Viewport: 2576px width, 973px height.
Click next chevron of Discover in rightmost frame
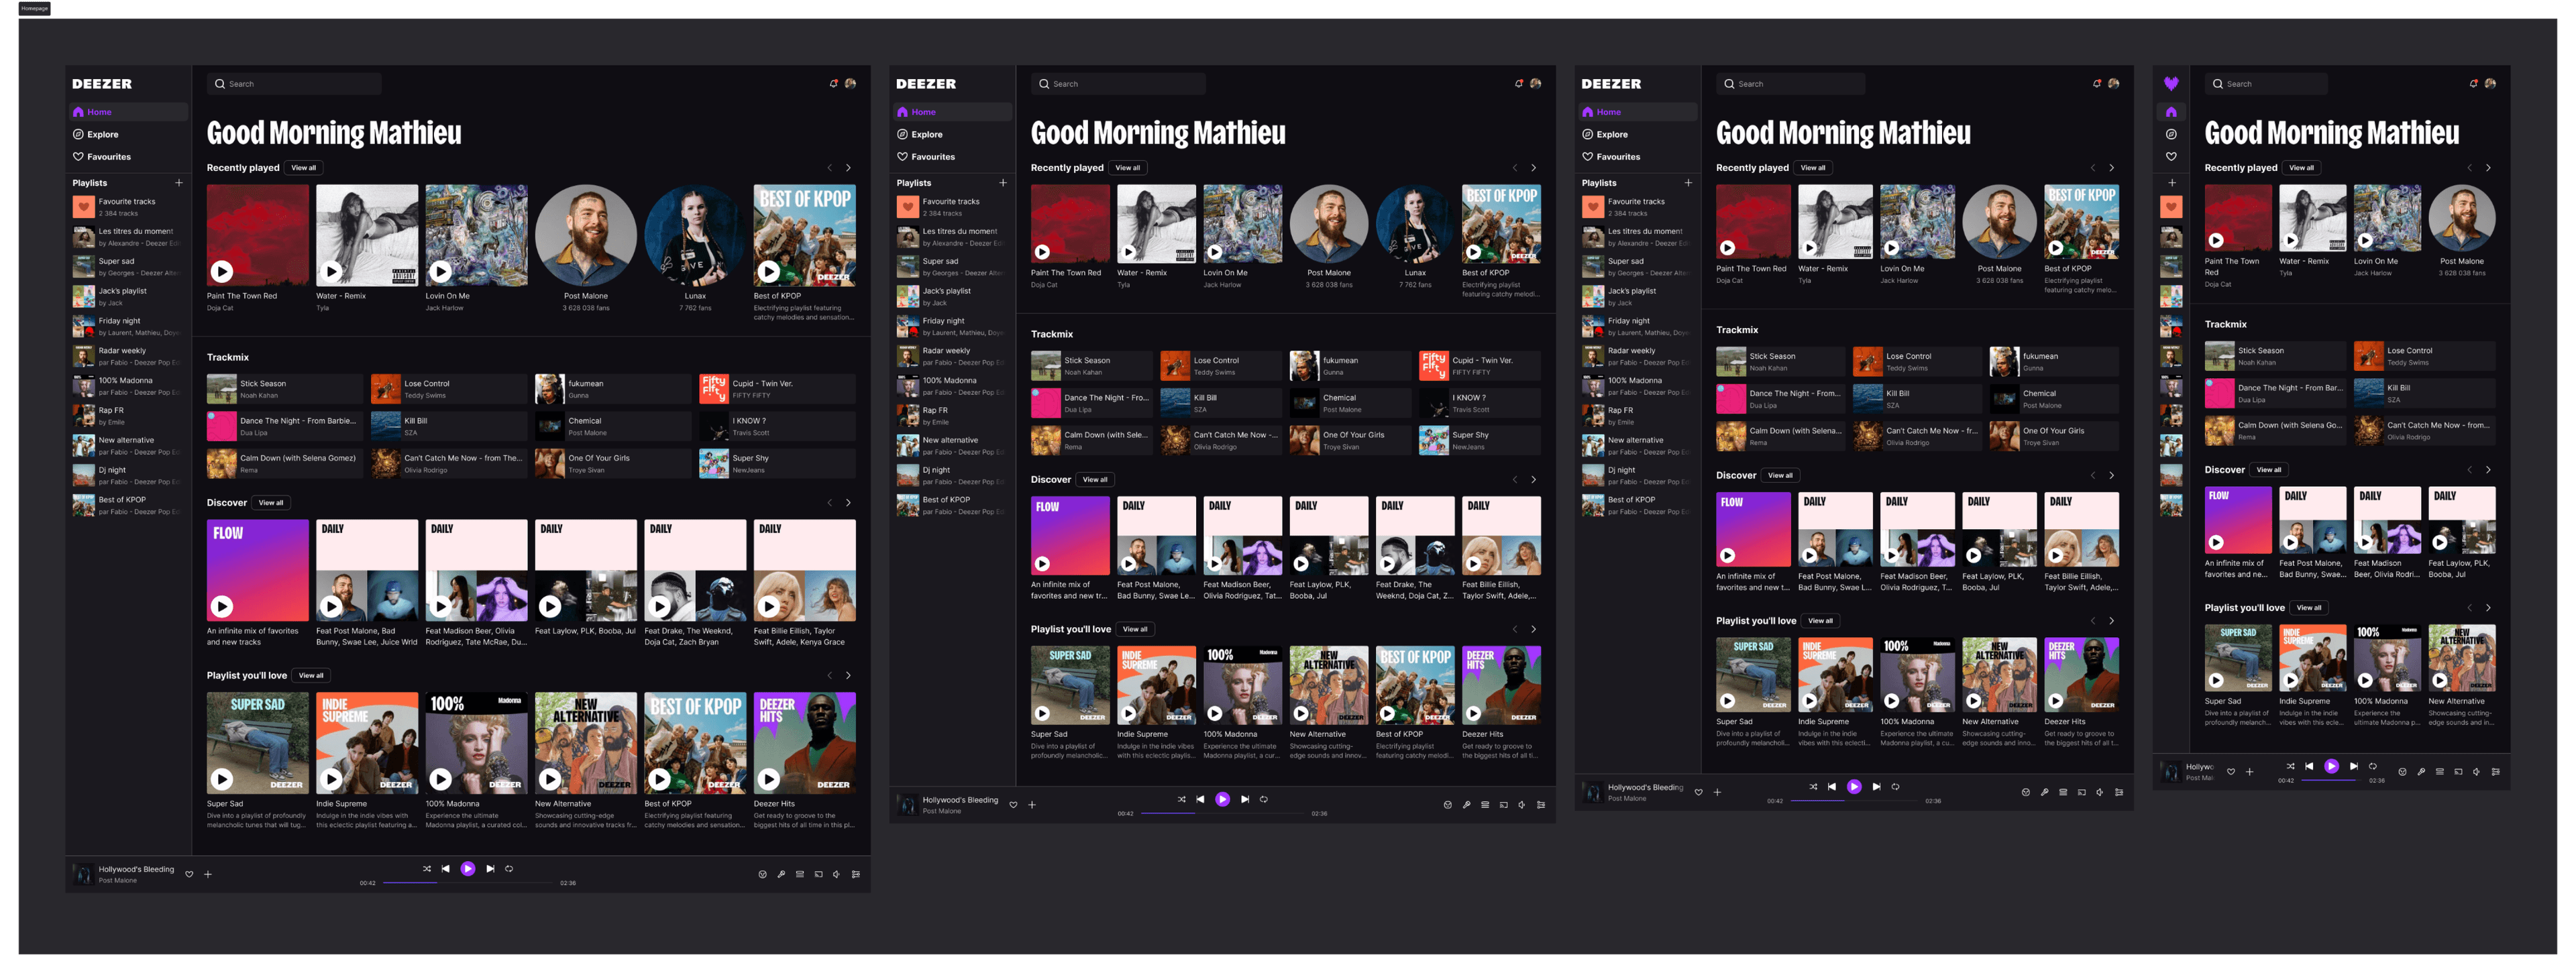point(2488,470)
